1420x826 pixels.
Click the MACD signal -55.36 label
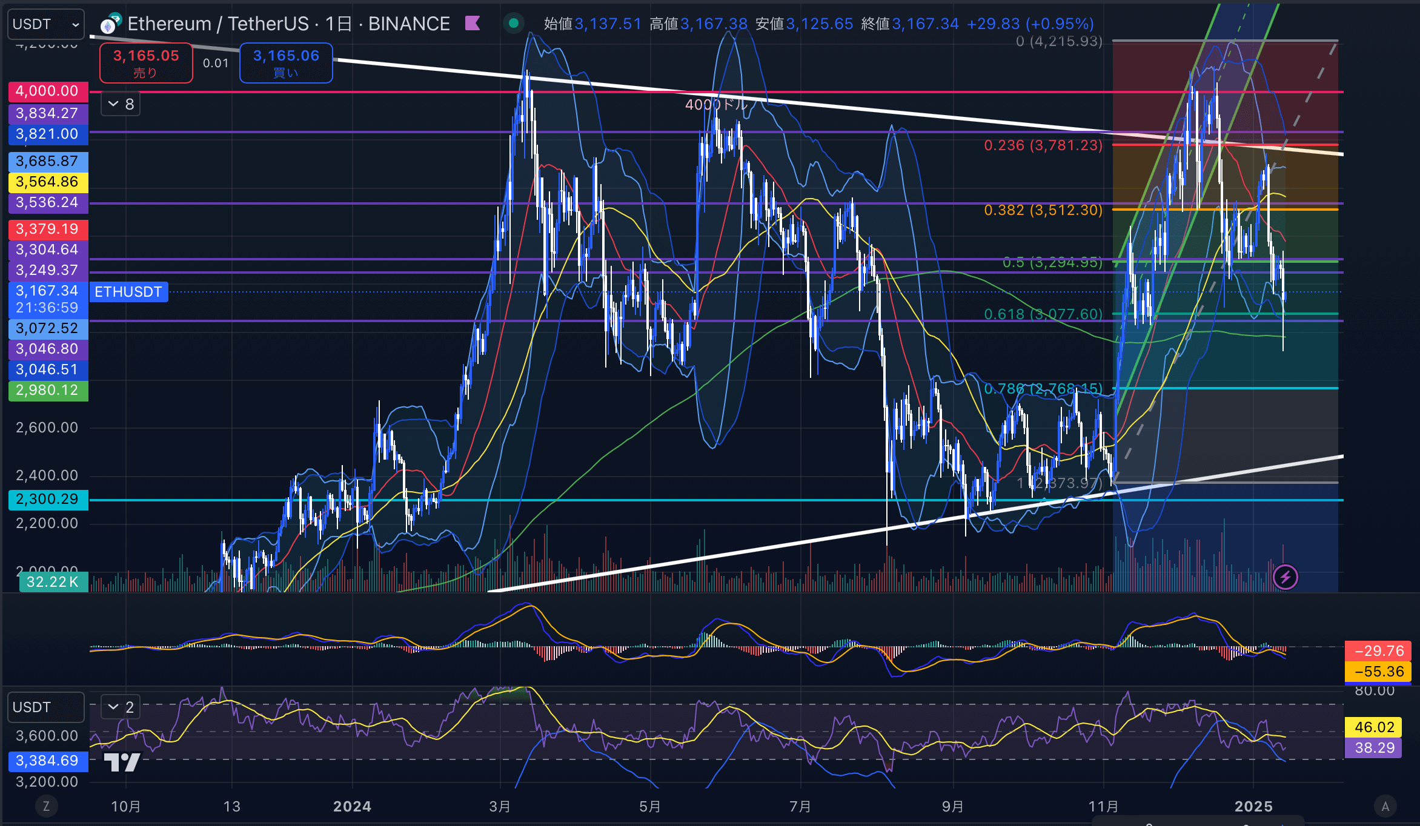click(1378, 672)
